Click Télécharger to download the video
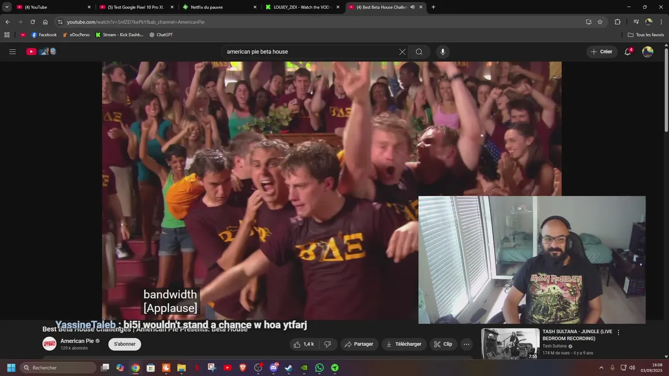 pos(403,344)
